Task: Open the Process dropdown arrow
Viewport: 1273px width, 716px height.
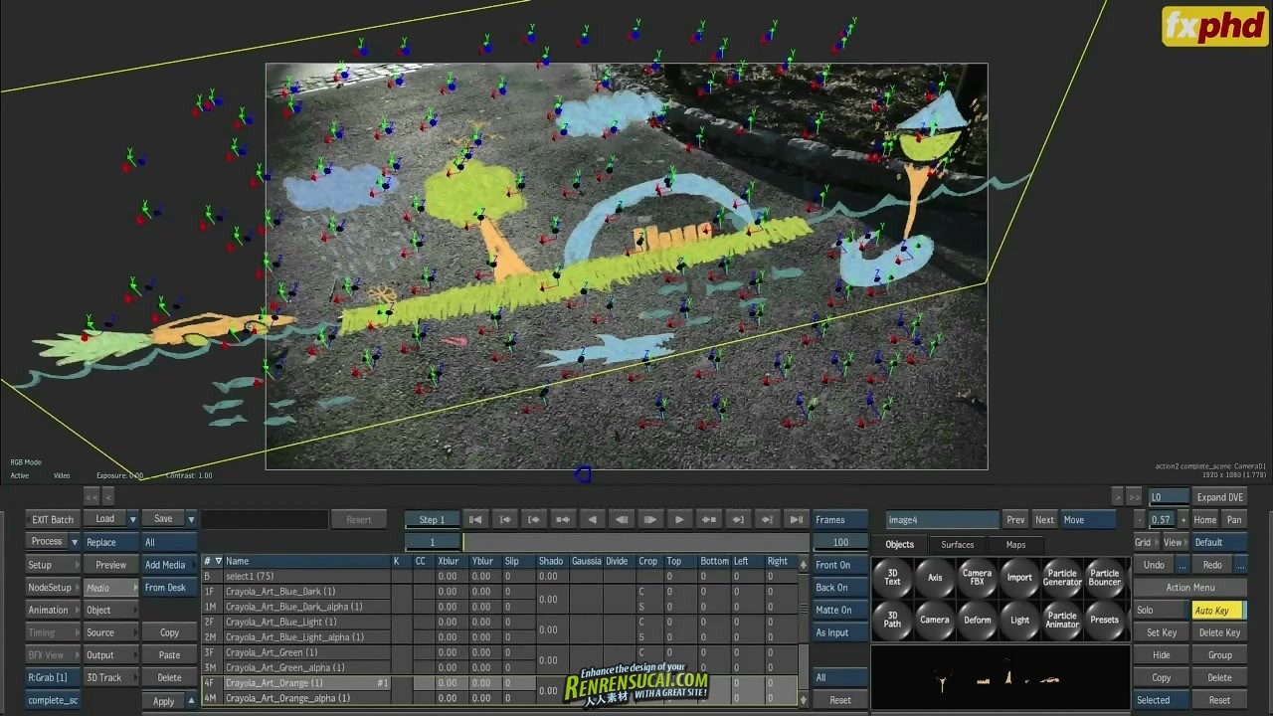Action: (74, 542)
